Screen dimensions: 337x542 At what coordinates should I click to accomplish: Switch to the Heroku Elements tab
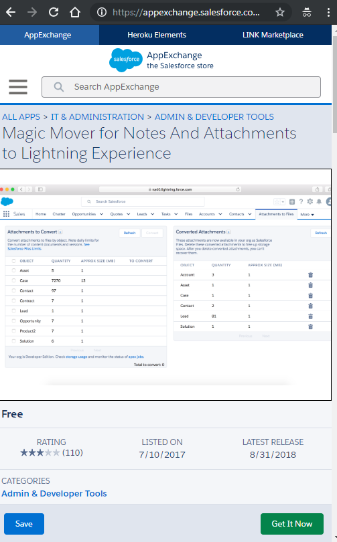tap(157, 35)
